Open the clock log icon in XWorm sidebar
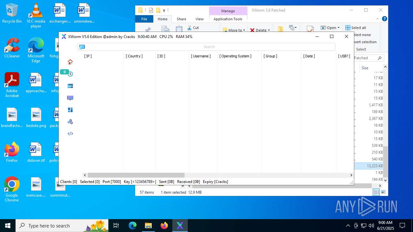This screenshot has height=232, width=413. (x=70, y=74)
